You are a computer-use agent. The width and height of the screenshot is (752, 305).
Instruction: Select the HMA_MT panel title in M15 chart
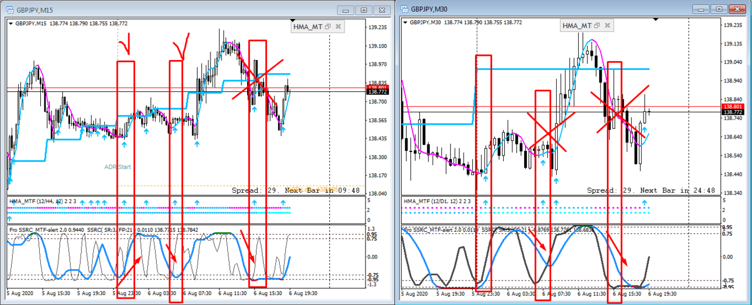(x=307, y=26)
